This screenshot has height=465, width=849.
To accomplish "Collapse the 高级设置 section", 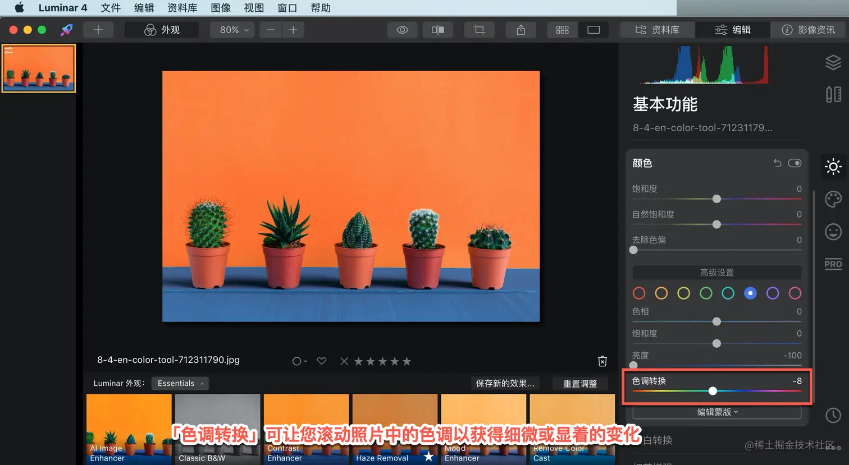I will 717,273.
